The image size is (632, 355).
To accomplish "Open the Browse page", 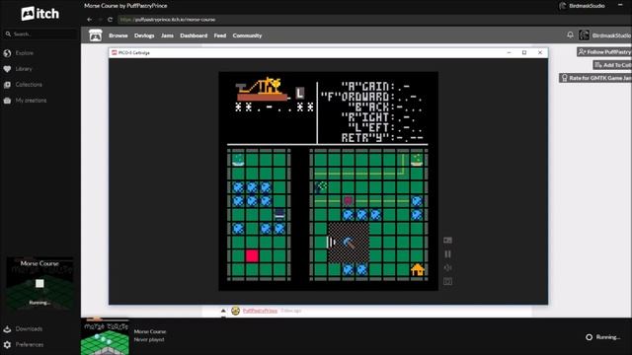I will [118, 35].
